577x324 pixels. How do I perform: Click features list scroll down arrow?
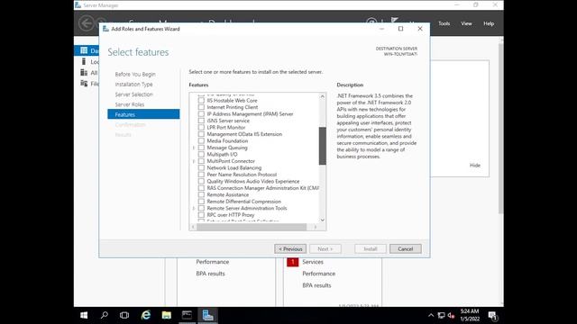323,220
